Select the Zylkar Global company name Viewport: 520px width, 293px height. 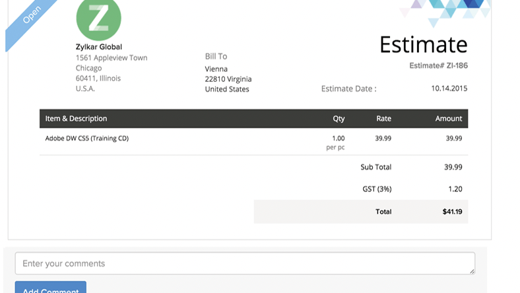[99, 47]
